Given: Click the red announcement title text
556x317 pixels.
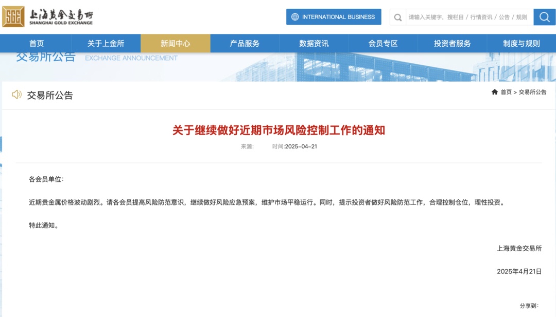Looking at the screenshot, I should pos(279,130).
